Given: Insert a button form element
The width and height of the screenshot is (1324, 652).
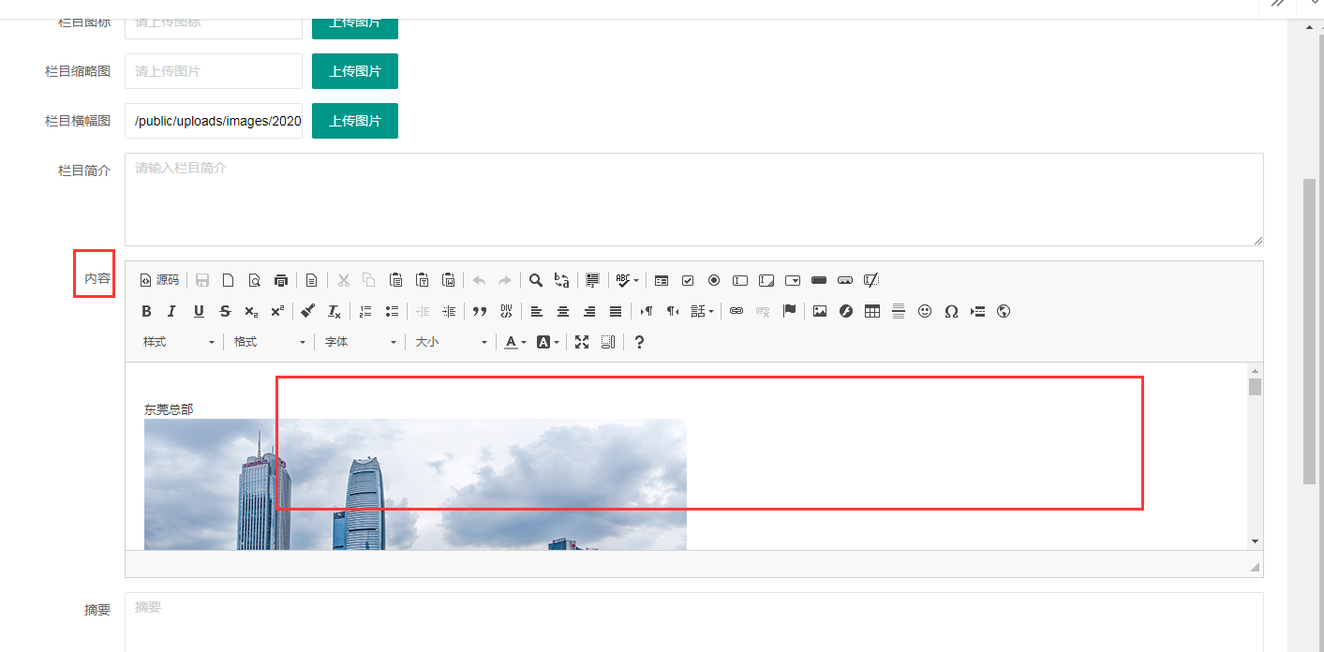Looking at the screenshot, I should point(819,280).
